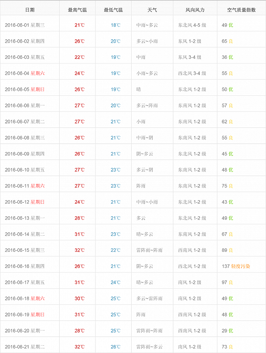Select the 2016-06-21 星期二 date cell
Viewport: 266px width, 353px height.
(25, 347)
